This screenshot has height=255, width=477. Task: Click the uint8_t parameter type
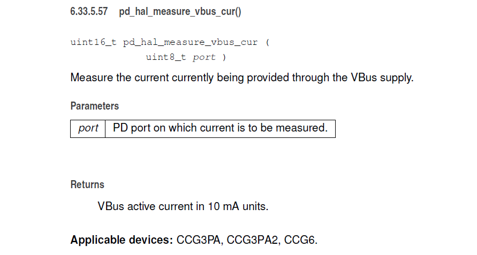click(166, 57)
